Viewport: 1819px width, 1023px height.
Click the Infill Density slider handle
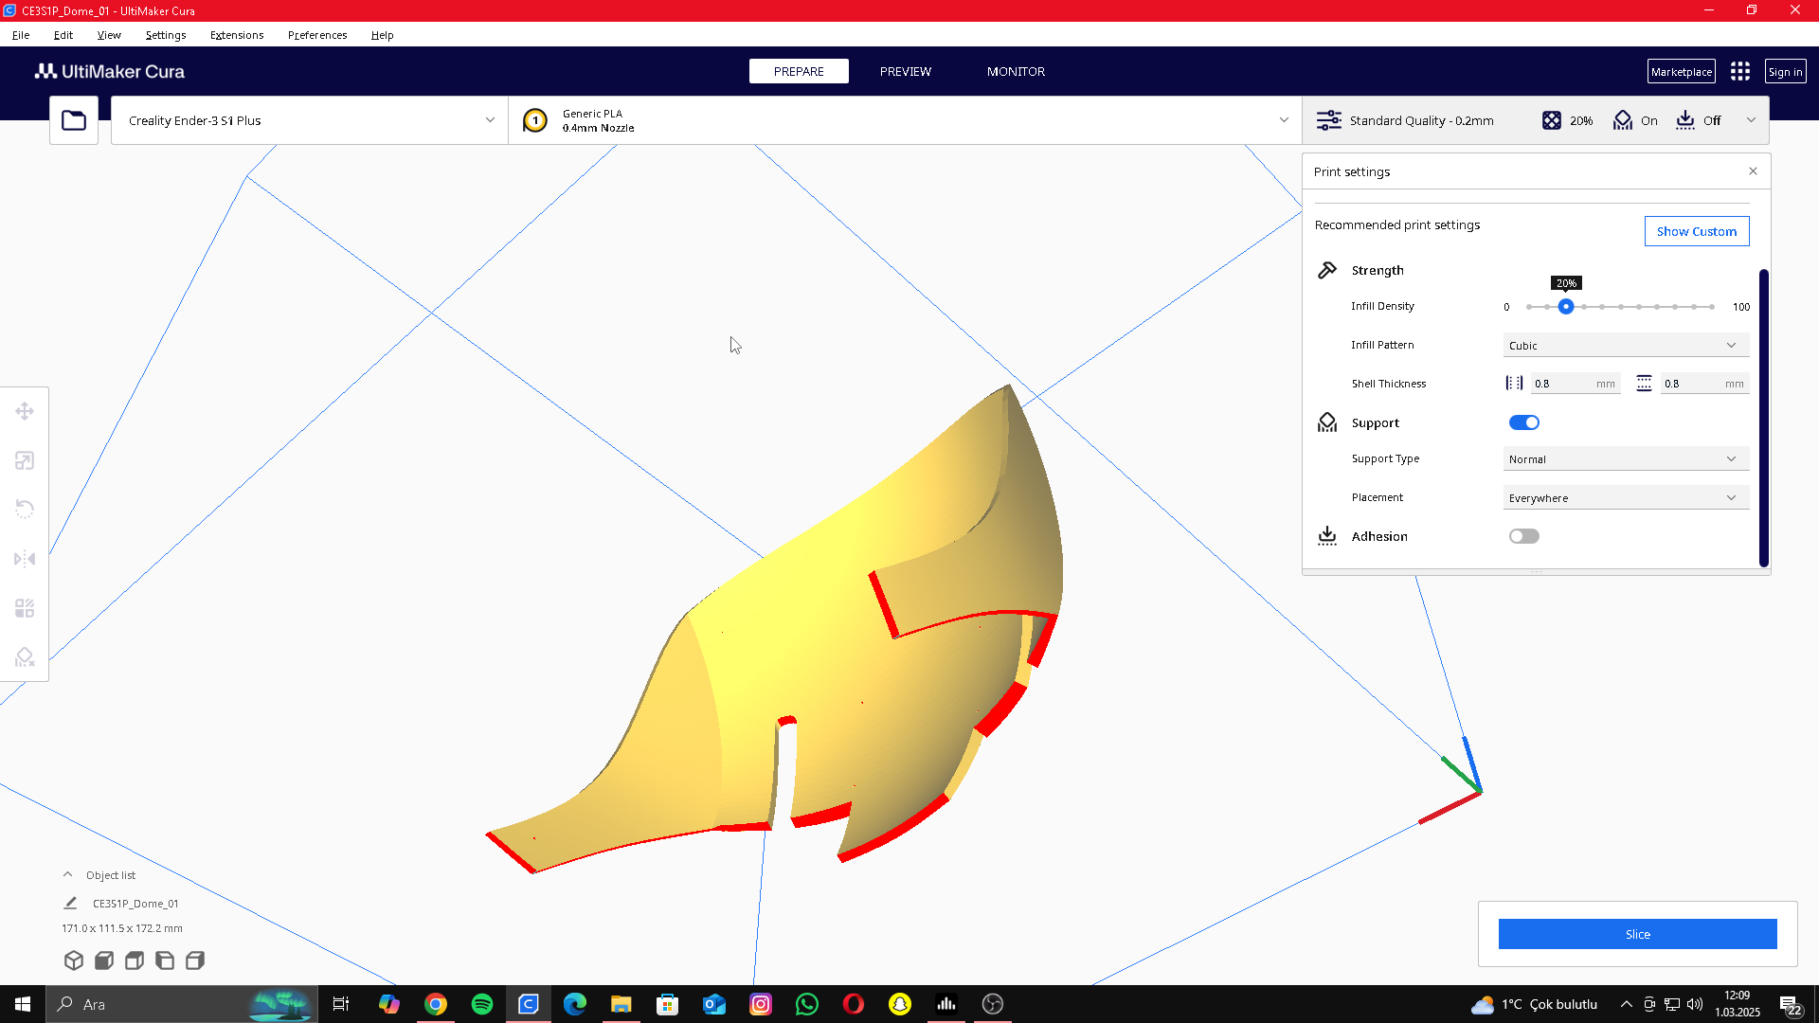pyautogui.click(x=1566, y=307)
